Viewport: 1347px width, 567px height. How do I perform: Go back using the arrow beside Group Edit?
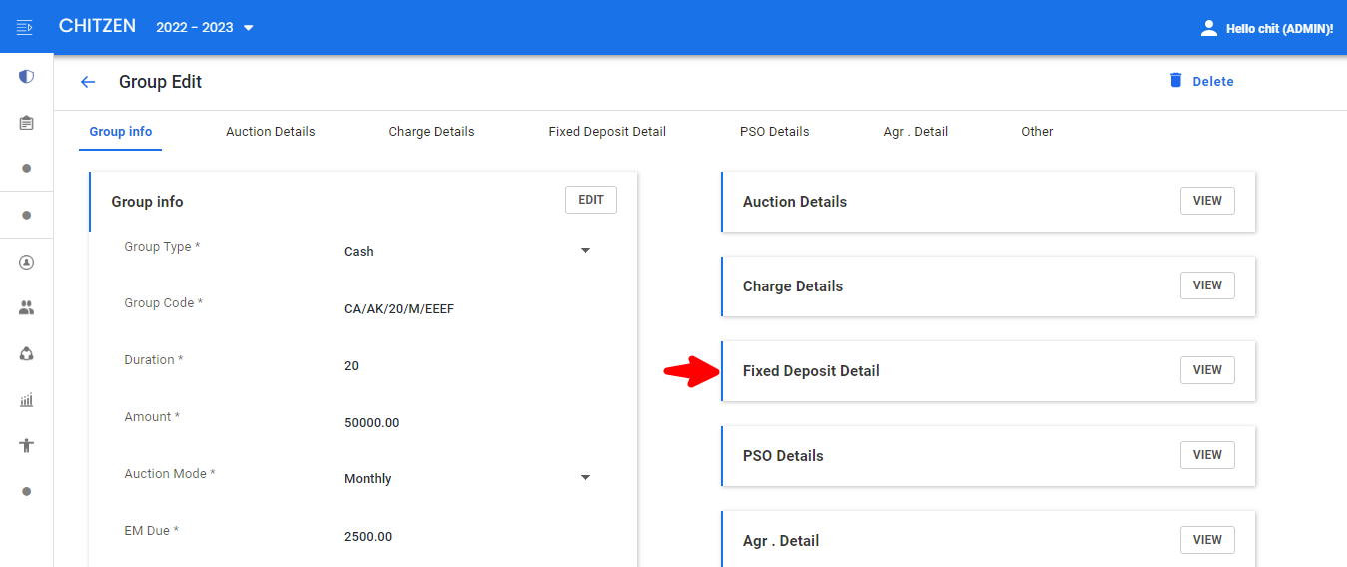(88, 82)
